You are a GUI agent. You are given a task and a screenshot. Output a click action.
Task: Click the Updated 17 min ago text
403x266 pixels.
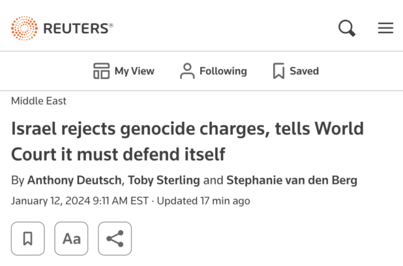(203, 201)
